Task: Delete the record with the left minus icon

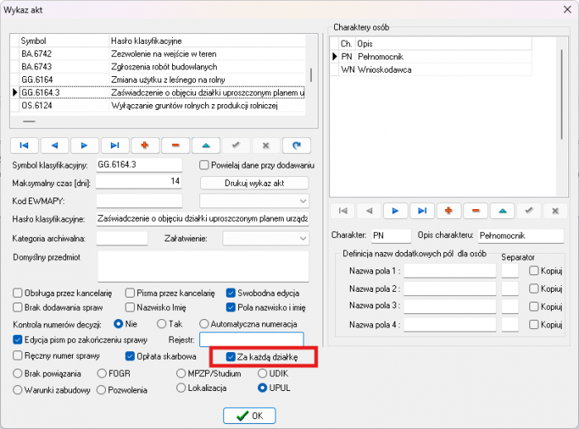Action: pos(175,145)
